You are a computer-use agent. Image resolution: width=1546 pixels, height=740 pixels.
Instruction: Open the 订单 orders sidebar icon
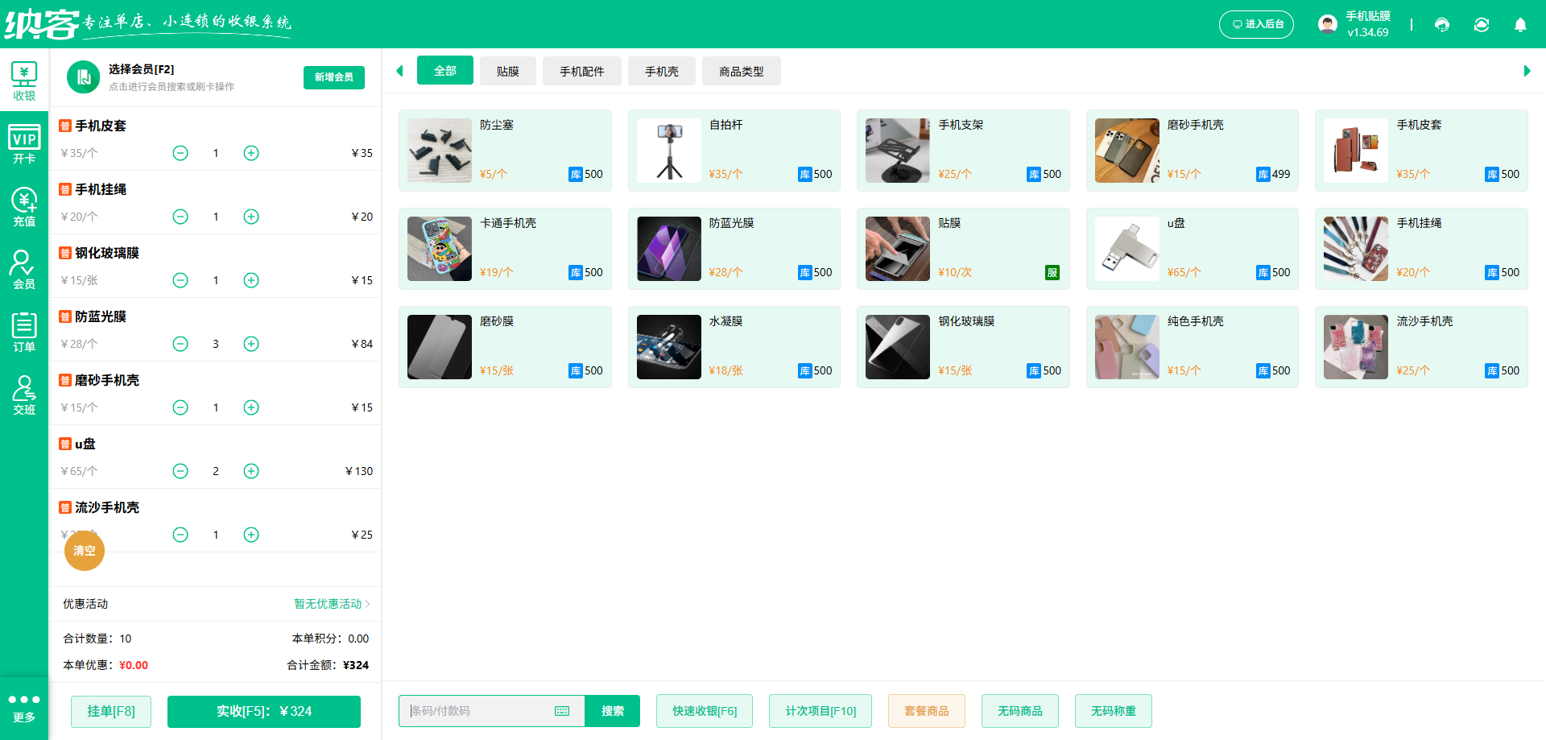pos(24,333)
